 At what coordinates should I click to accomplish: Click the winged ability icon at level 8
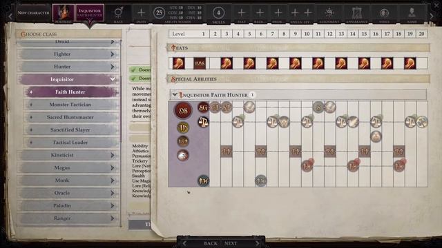coord(284,122)
